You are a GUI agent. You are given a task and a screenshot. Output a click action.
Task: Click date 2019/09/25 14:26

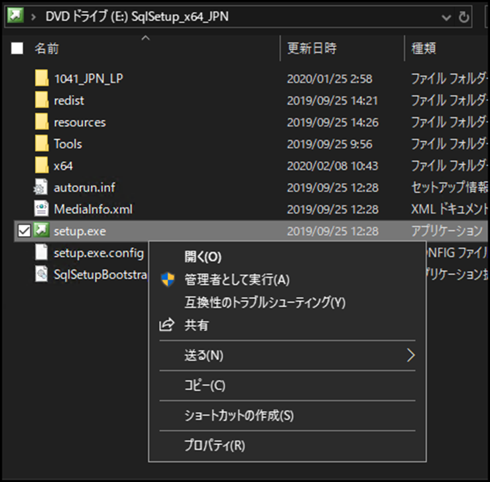coord(332,123)
